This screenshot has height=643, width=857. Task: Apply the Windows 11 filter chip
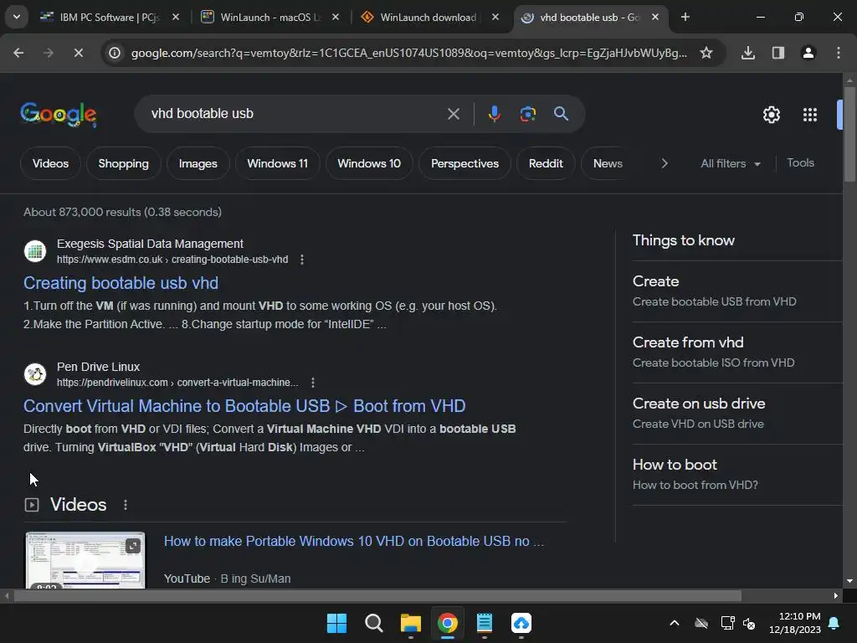click(278, 163)
